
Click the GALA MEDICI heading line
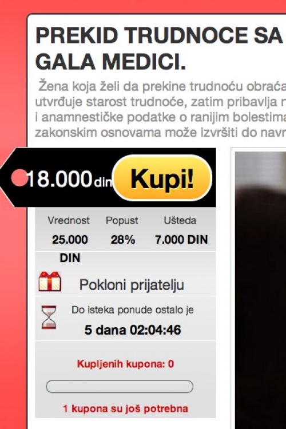pyautogui.click(x=110, y=62)
